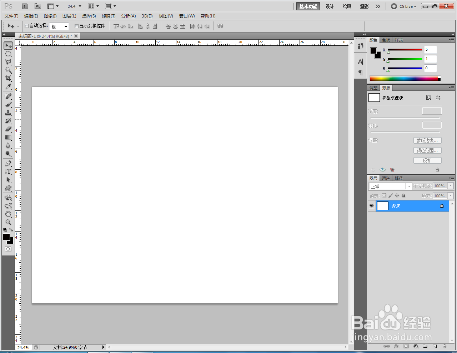Select the Zoom tool
Screen dimensions: 457x353
click(8, 222)
